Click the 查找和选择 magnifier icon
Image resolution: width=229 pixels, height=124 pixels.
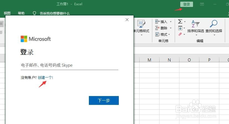214,24
